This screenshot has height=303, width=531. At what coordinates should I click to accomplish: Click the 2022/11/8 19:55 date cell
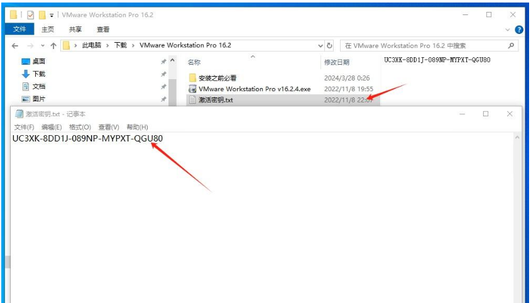point(349,89)
